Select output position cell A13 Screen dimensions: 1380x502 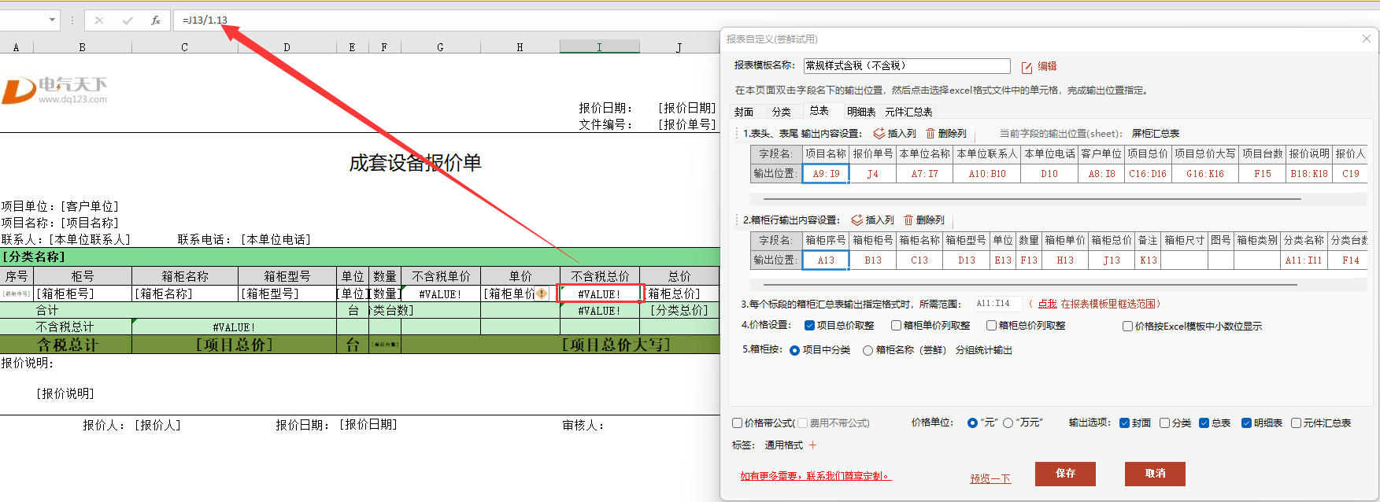(826, 260)
